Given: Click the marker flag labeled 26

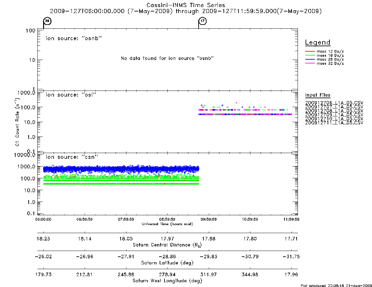Looking at the screenshot, I should (47, 21).
